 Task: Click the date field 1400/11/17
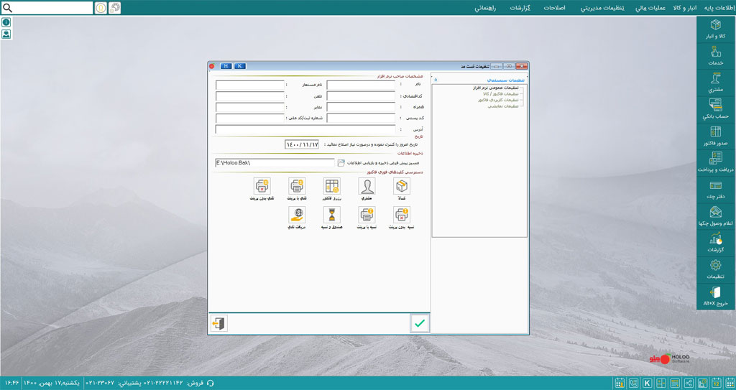(302, 144)
